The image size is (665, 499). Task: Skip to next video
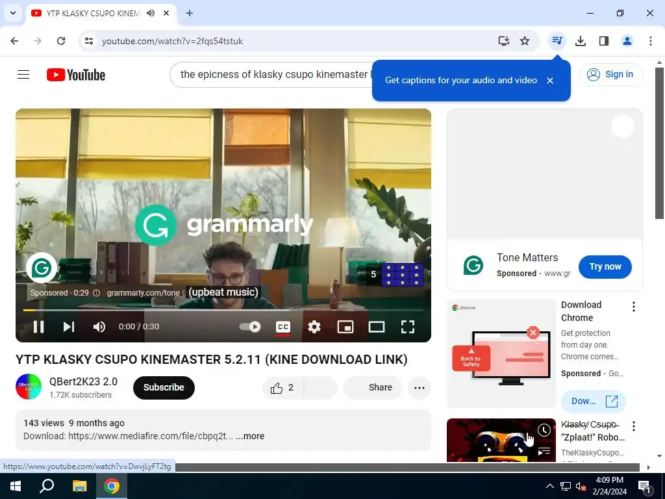coord(69,327)
